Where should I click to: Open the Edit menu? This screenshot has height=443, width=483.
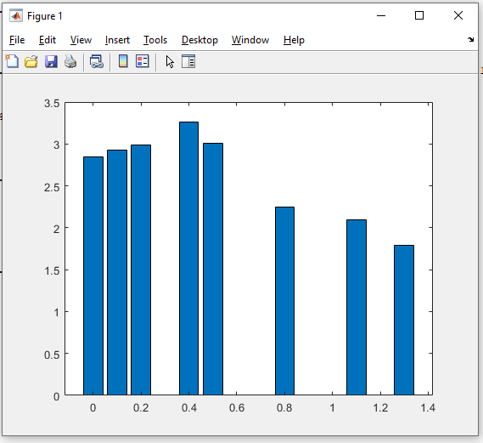click(48, 40)
